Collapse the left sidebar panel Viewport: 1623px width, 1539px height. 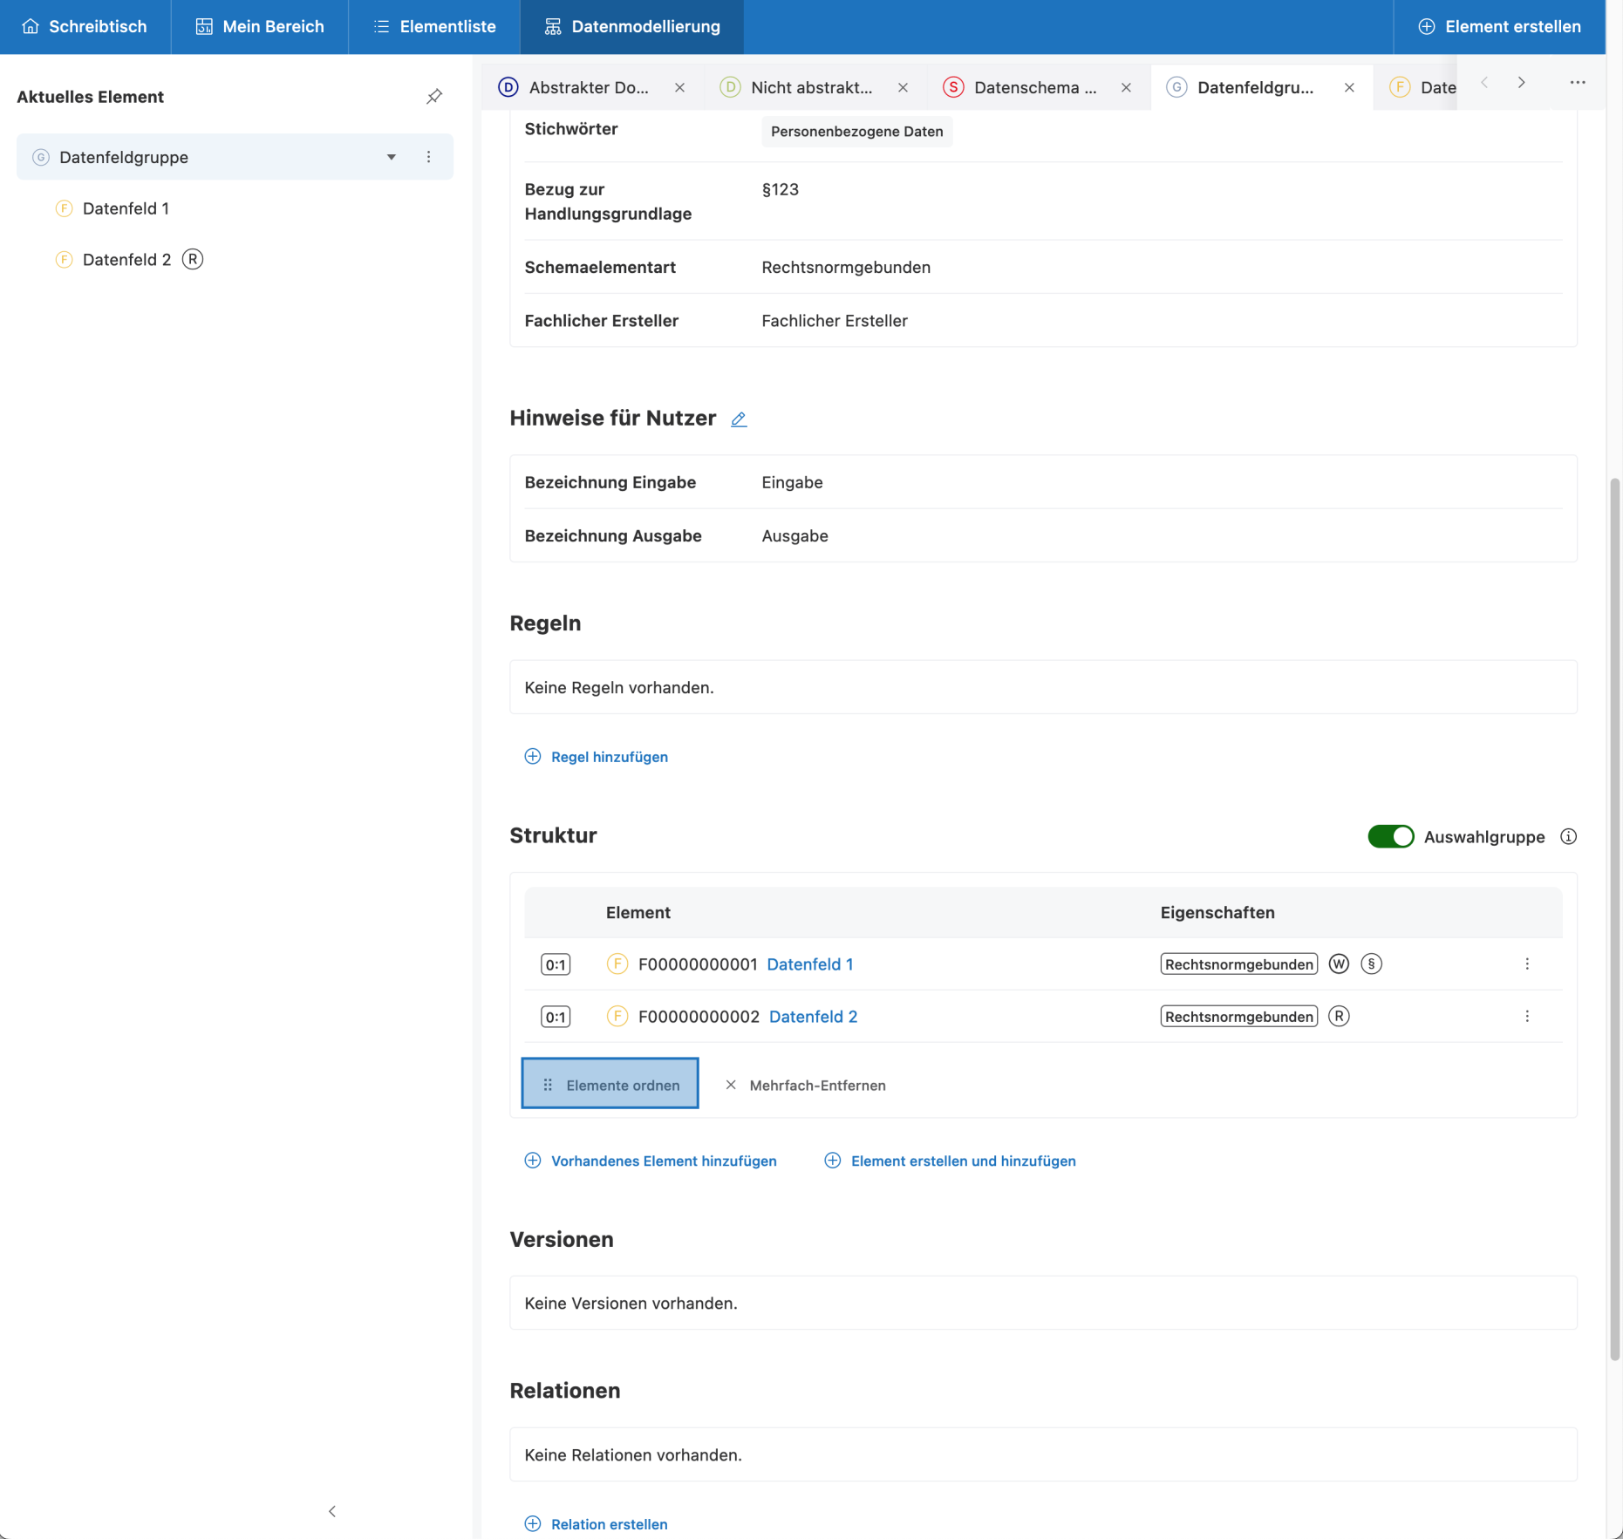pyautogui.click(x=332, y=1511)
